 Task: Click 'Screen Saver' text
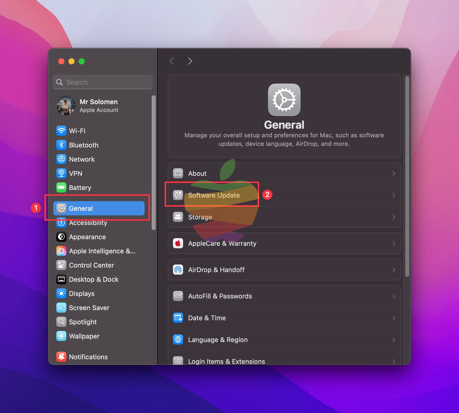[89, 308]
